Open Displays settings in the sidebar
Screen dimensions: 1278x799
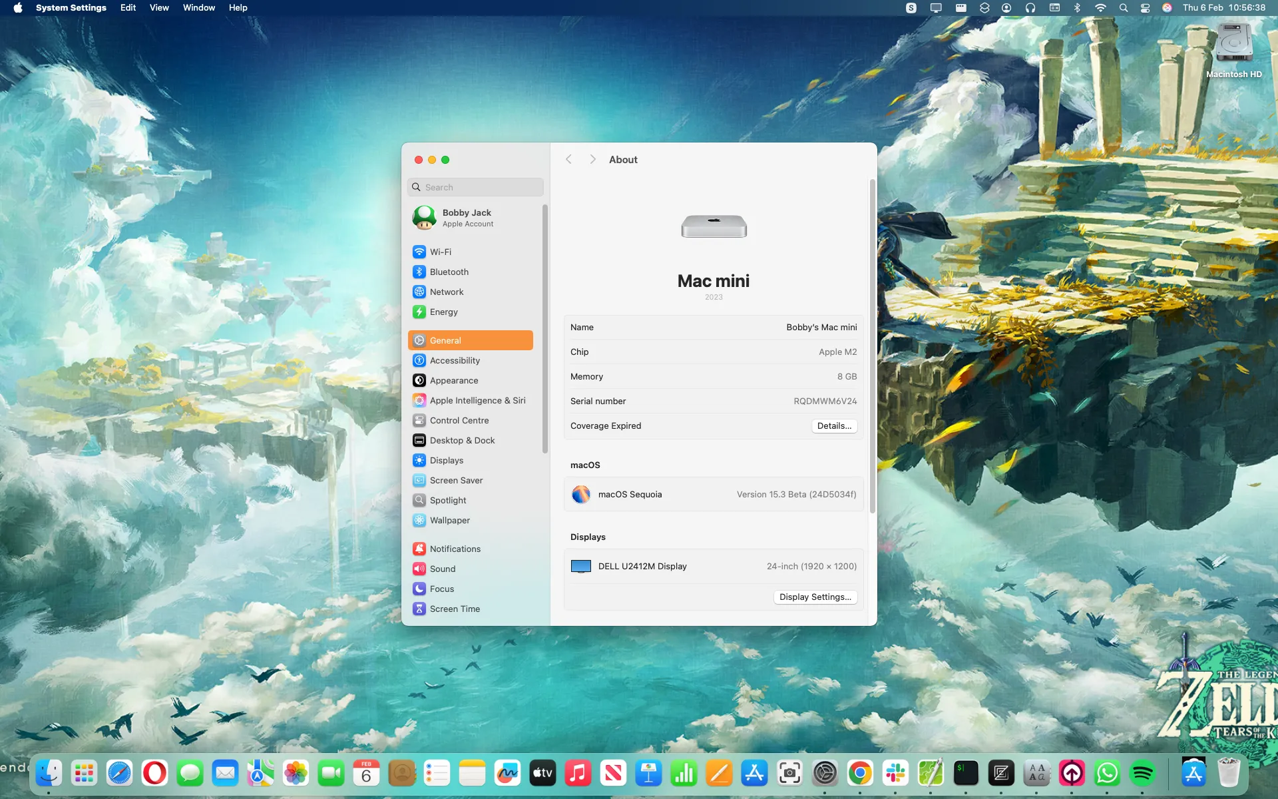click(447, 460)
